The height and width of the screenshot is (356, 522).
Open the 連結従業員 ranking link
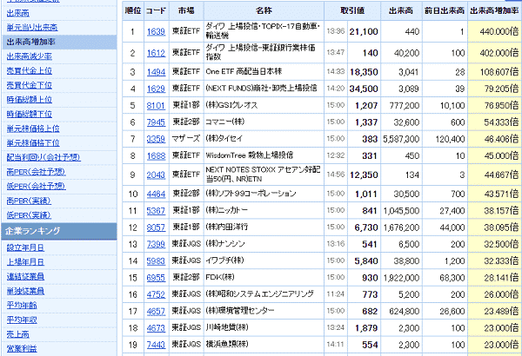click(x=25, y=277)
